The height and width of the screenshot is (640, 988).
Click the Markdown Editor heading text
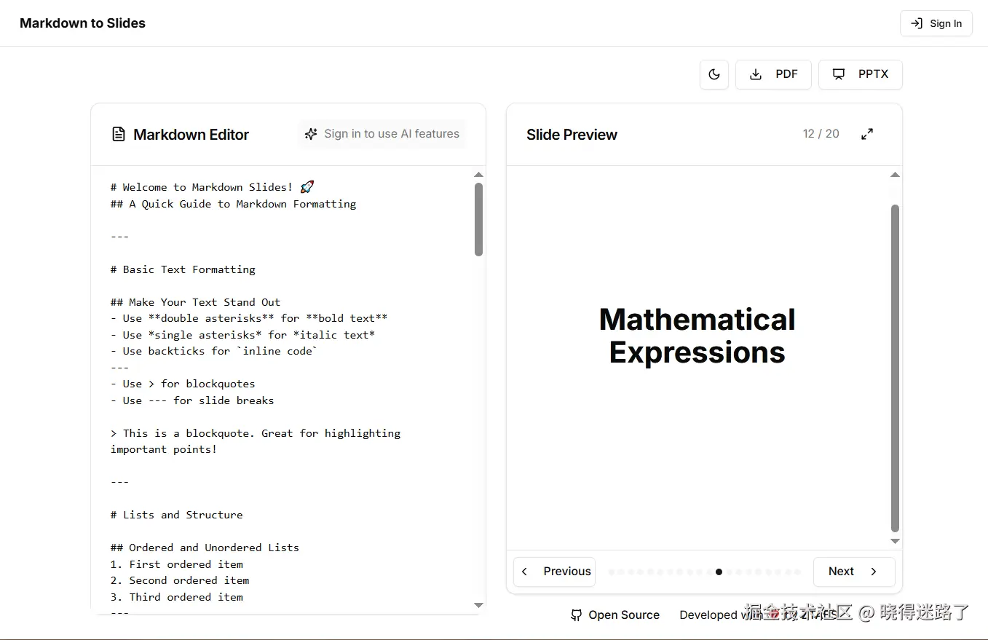click(x=191, y=135)
